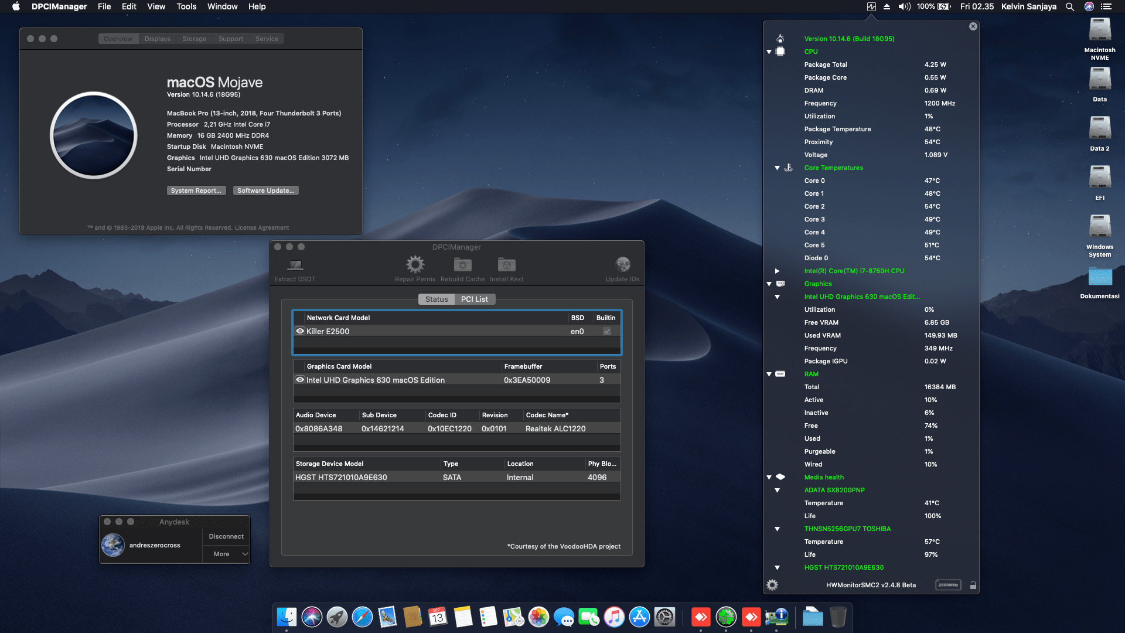1125x633 pixels.
Task: Open the Dokumentasi folder on the desktop
Action: click(1100, 277)
